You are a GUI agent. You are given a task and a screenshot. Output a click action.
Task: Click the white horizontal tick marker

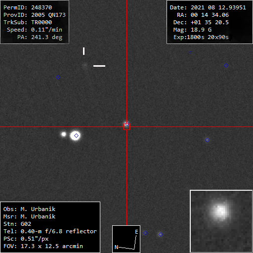99,66
